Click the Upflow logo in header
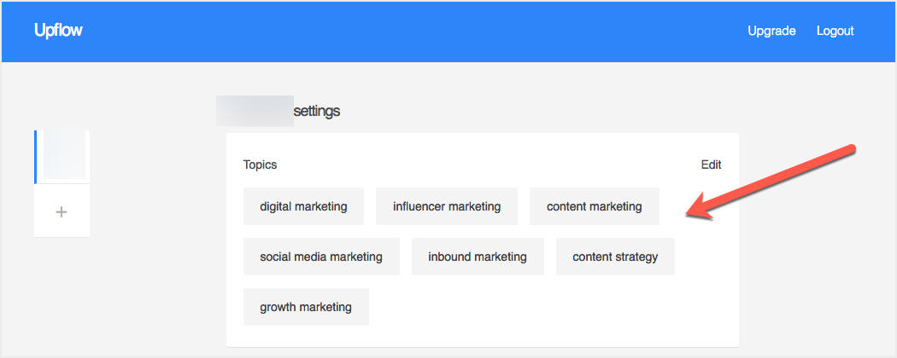Image resolution: width=897 pixels, height=358 pixels. coord(58,31)
